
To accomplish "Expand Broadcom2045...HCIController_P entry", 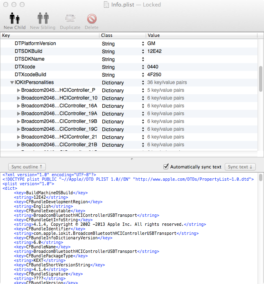I will coord(18,90).
